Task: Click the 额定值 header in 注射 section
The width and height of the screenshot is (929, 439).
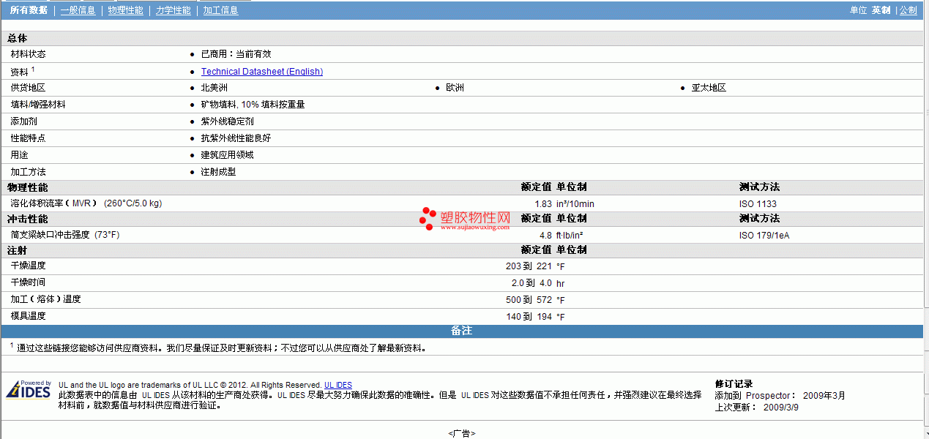Action: click(x=536, y=250)
